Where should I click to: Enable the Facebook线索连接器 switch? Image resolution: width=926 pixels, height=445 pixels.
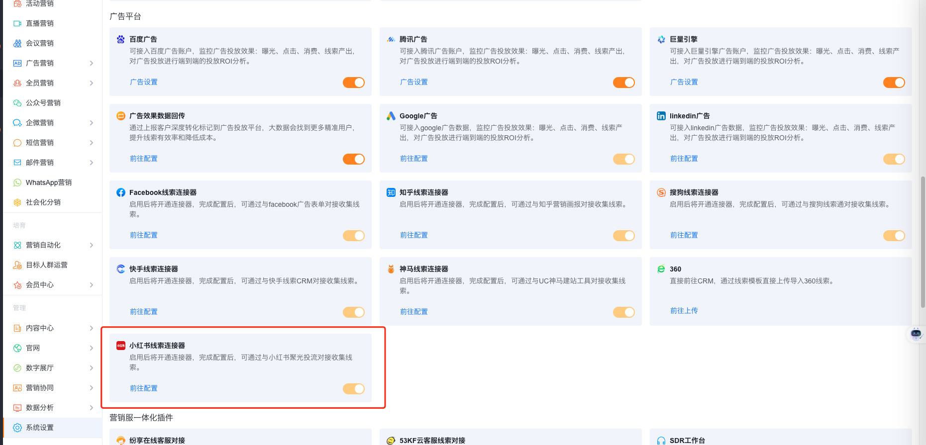coord(354,236)
